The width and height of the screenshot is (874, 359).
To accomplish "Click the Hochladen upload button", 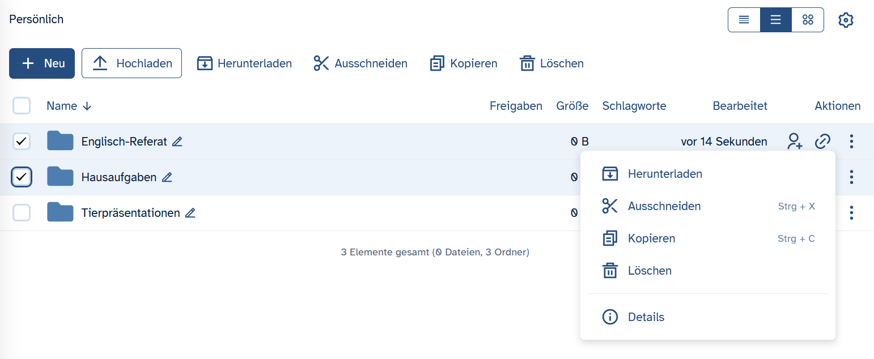I will pos(131,63).
